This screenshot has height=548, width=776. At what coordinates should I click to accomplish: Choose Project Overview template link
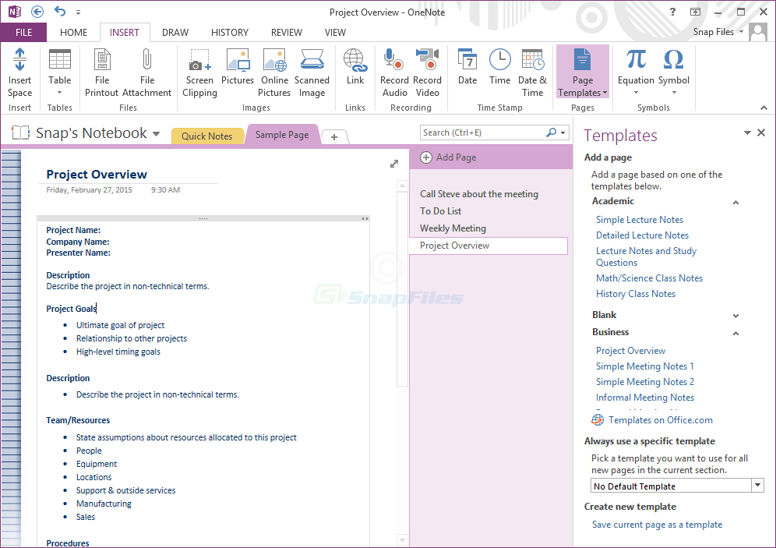630,351
